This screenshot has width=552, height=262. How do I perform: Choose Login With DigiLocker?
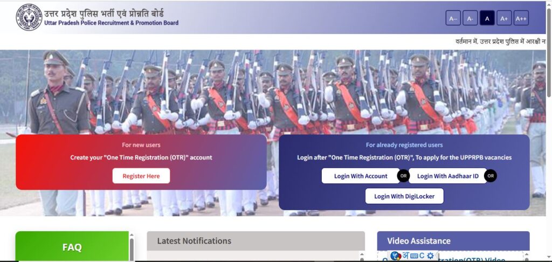404,196
